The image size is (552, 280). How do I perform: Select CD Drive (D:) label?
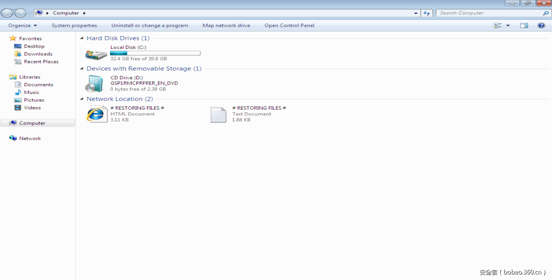coord(127,78)
